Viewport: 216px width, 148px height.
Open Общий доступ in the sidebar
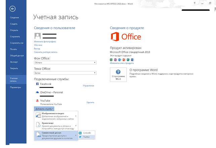pyautogui.click(x=17, y=56)
